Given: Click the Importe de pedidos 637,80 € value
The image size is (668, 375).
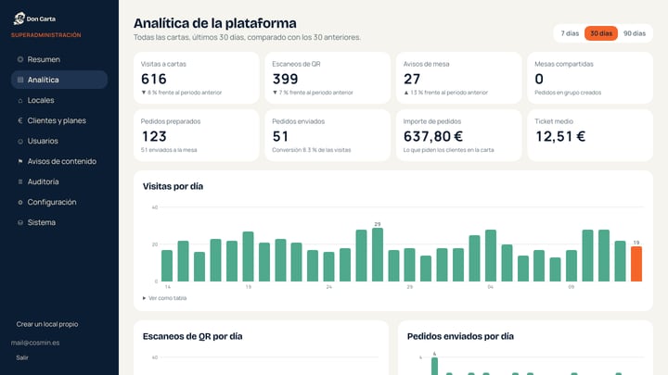Looking at the screenshot, I should point(433,136).
